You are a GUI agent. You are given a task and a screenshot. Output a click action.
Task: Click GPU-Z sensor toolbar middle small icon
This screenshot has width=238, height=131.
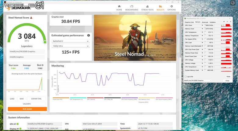[227, 22]
